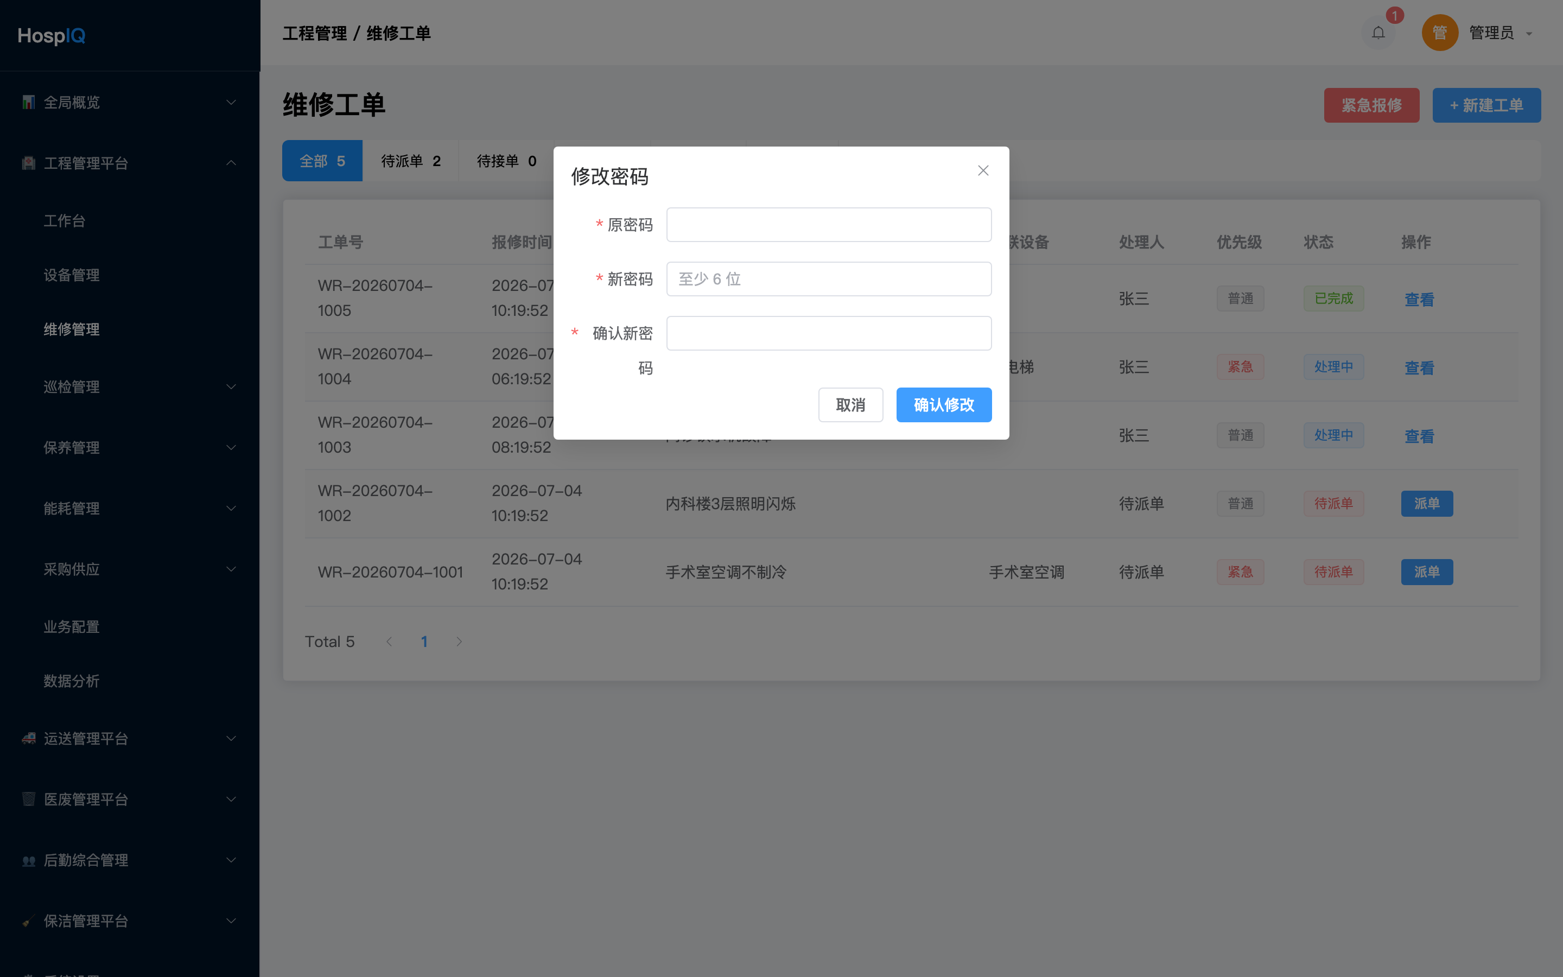Click the 保洁管理平台 broom icon
Image resolution: width=1563 pixels, height=977 pixels.
point(28,921)
